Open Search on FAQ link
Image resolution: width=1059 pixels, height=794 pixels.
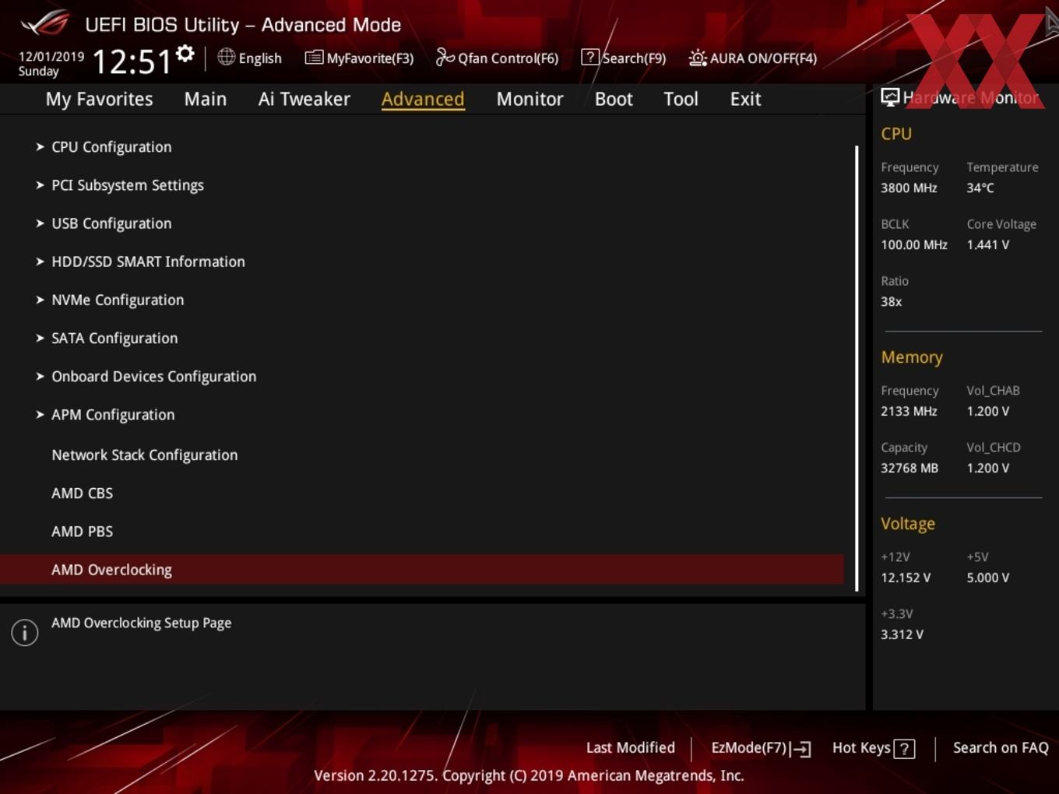(x=1001, y=747)
